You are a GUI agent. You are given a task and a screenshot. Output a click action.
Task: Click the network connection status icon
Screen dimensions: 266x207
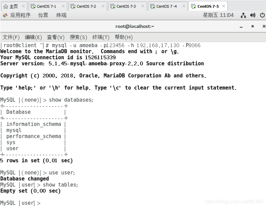click(243, 15)
